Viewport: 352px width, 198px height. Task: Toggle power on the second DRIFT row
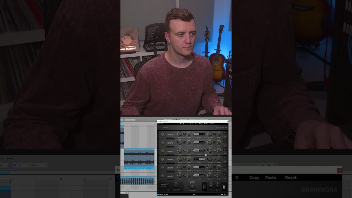[163, 143]
